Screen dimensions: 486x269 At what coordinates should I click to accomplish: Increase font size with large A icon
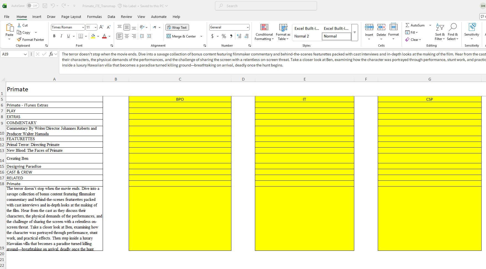101,27
